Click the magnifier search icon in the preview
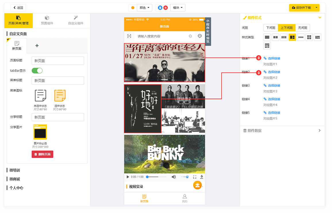332x213 pixels. pyautogui.click(x=190, y=36)
